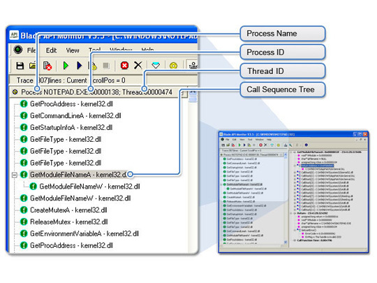Viewport: 377px width, 283px height.
Task: Select the GetModuleFileNameA - kernel32.dll row
Action: (x=78, y=175)
